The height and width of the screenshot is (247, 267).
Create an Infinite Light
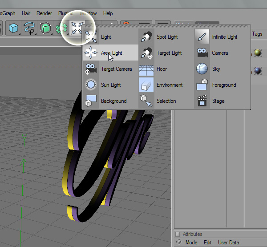(224, 37)
